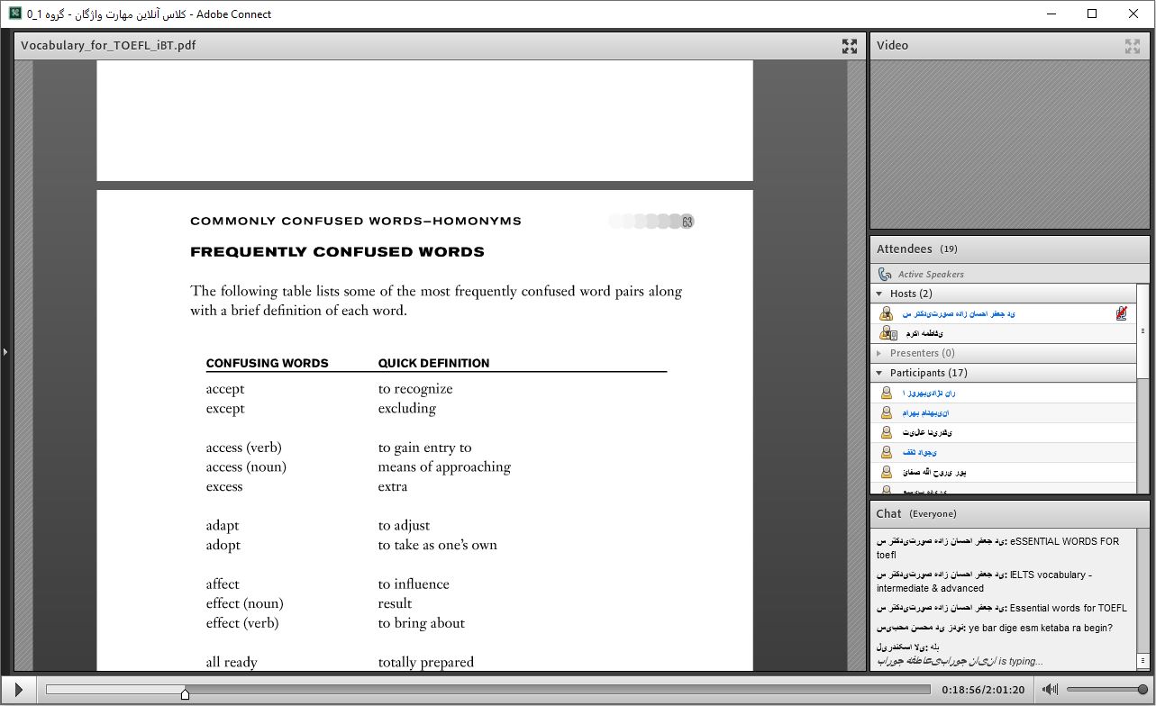Click the word 'adopt' in the table
This screenshot has height=706, width=1156.
[223, 545]
